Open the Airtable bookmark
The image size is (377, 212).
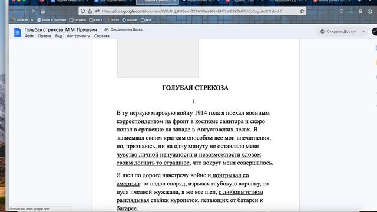point(23,20)
